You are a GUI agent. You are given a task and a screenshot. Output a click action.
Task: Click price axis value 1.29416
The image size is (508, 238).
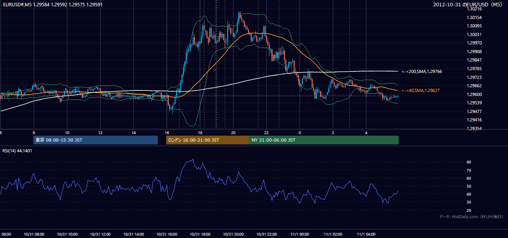(475, 120)
